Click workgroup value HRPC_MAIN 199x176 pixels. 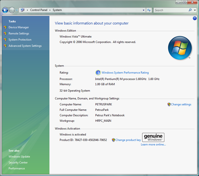(103, 121)
